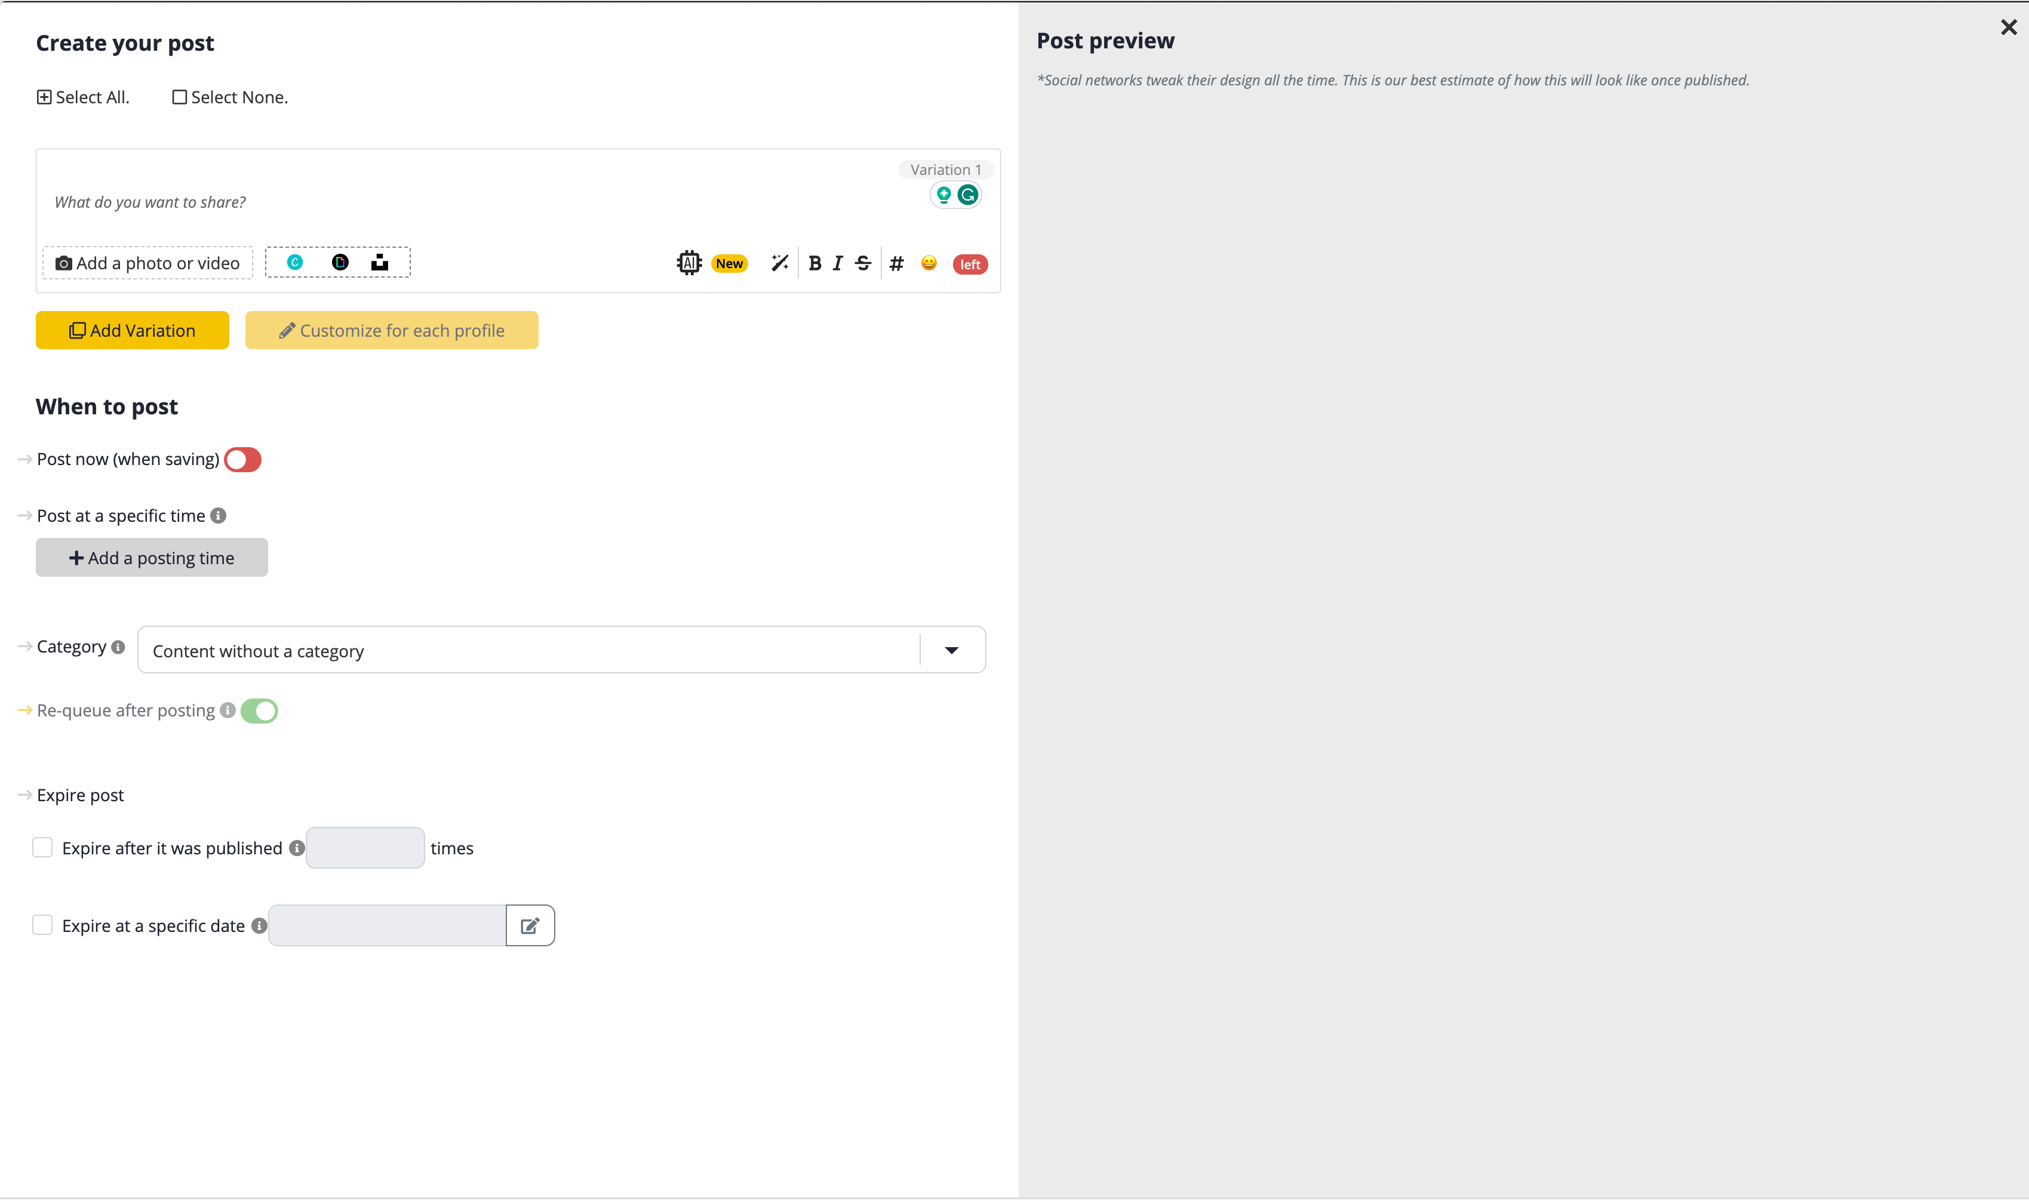The image size is (2029, 1200).
Task: Show info for Expire at a specific date
Action: (260, 925)
